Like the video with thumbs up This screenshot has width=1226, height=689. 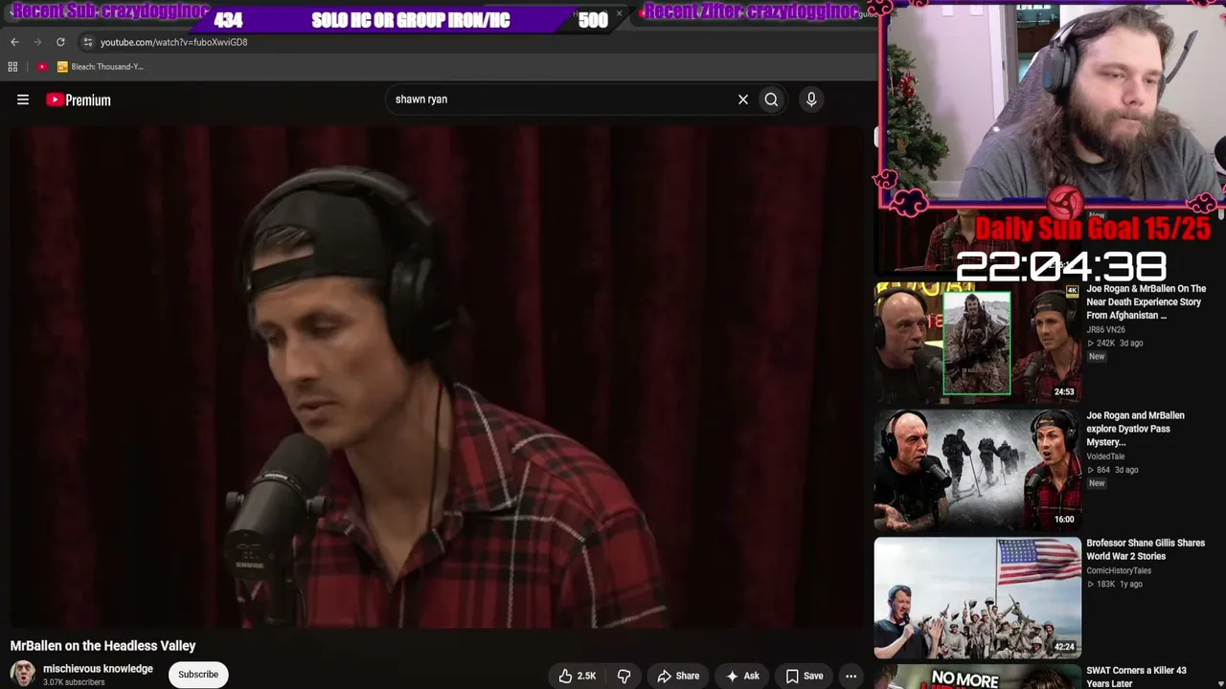[x=577, y=676]
